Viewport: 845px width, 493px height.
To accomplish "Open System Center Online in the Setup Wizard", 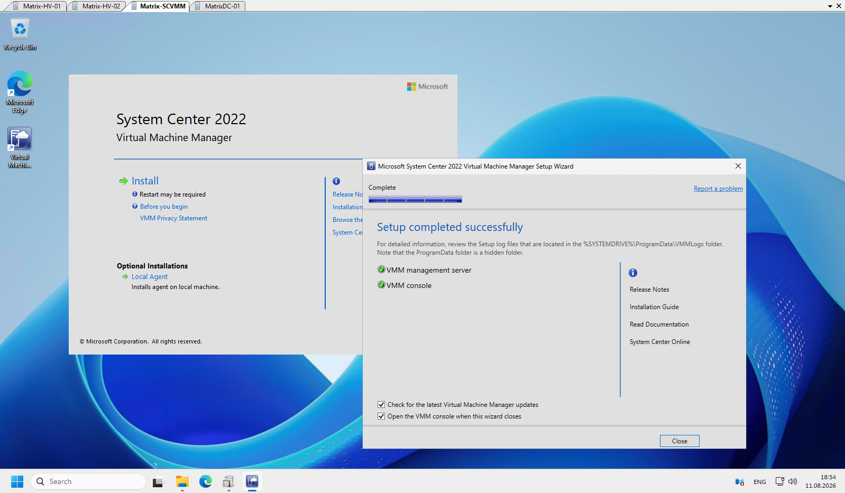I will 660,342.
